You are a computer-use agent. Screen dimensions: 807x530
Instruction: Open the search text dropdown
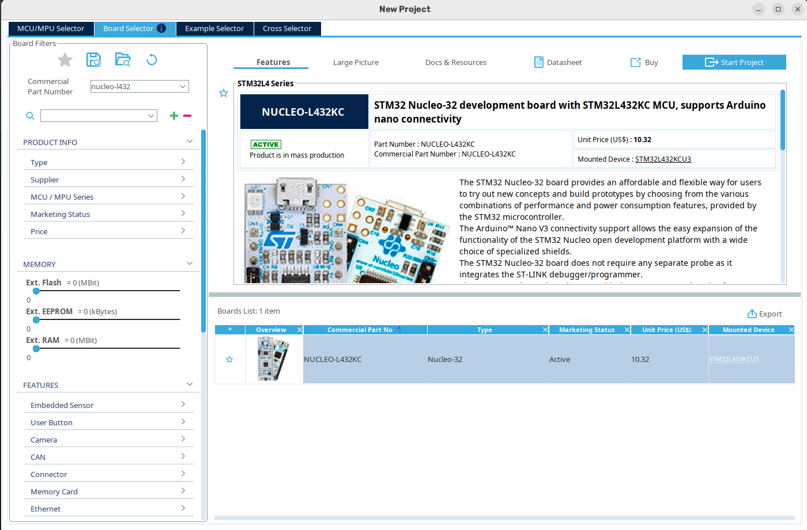pyautogui.click(x=151, y=116)
